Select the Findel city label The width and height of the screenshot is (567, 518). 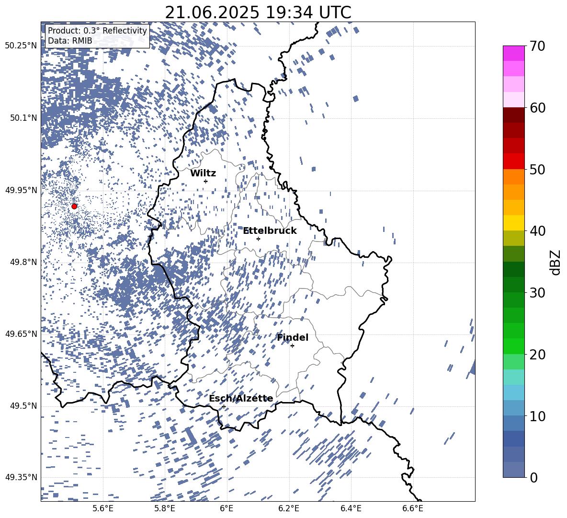click(293, 337)
